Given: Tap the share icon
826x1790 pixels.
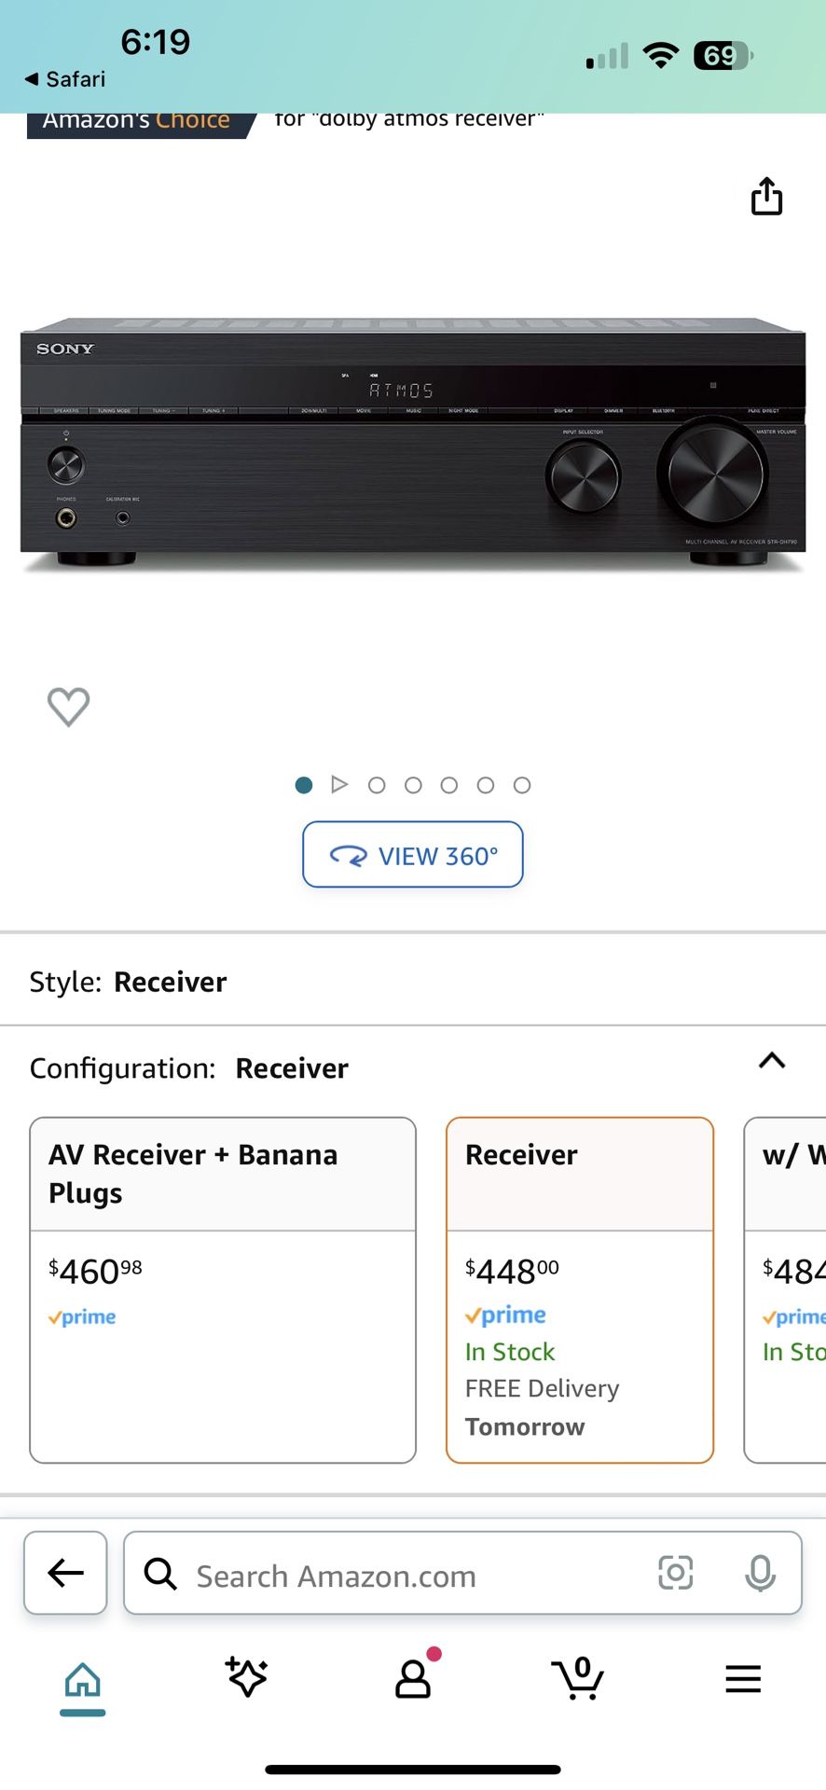Looking at the screenshot, I should point(766,197).
